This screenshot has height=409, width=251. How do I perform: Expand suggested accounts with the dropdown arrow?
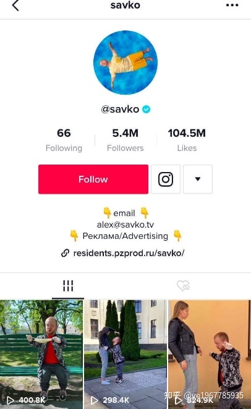[x=198, y=179]
